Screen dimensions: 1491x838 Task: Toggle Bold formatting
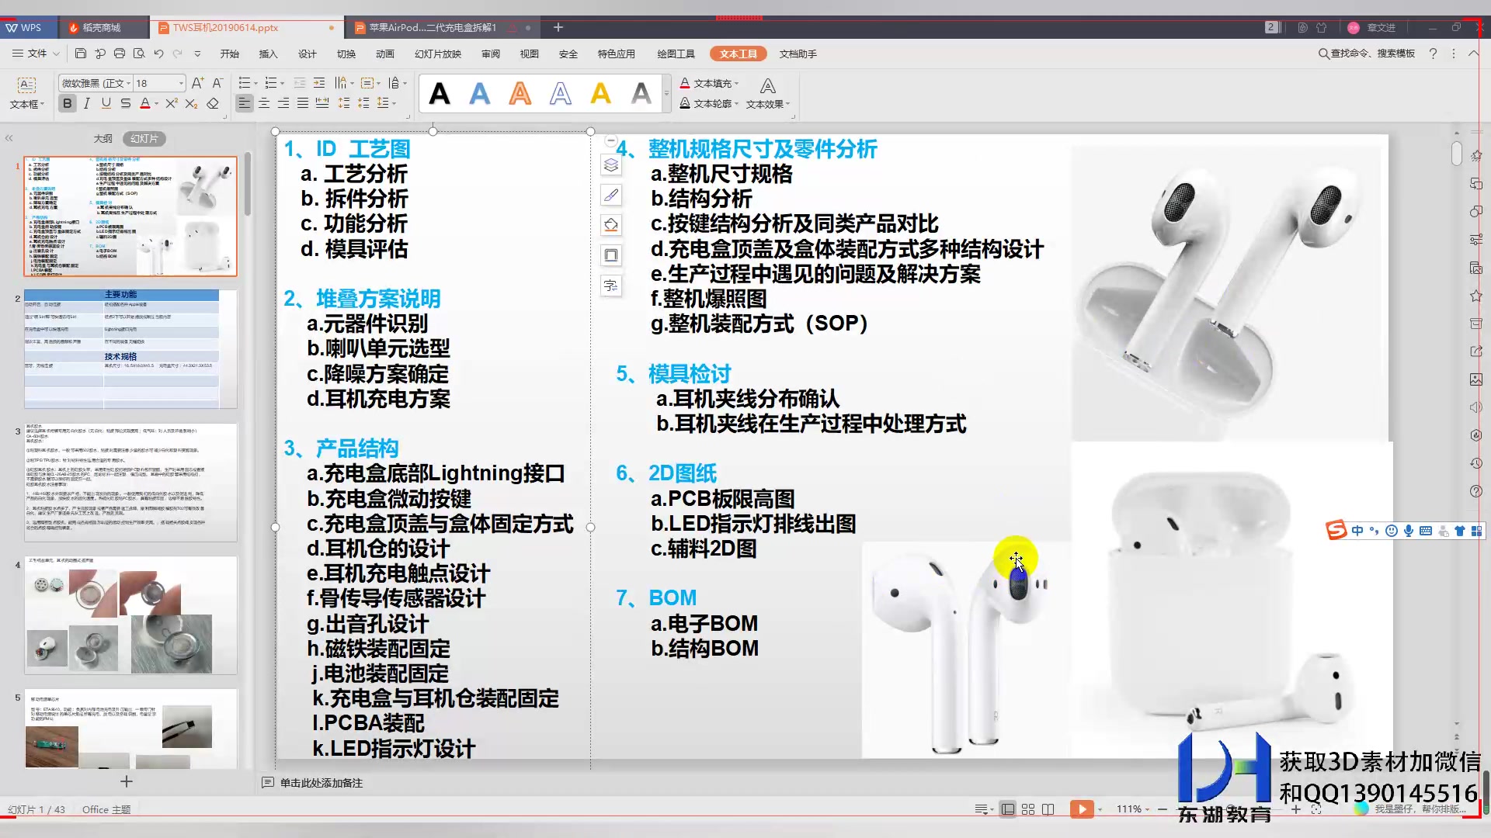click(x=68, y=103)
